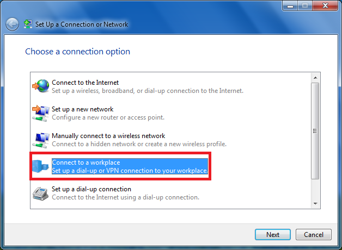Click the scrollbar down arrow in the options list
The width and height of the screenshot is (342, 250).
(315, 203)
